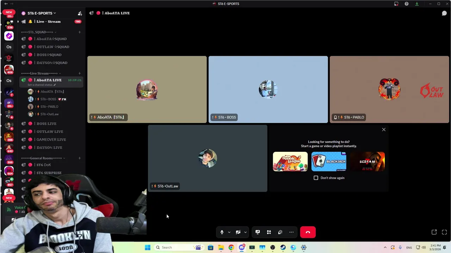Open camera options arrow
Image resolution: width=451 pixels, height=253 pixels.
tap(245, 232)
